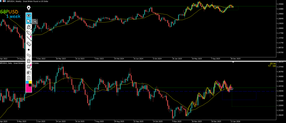Choose the pencil drawing tool
Screen dimensions: 286x123
(x=28, y=33)
